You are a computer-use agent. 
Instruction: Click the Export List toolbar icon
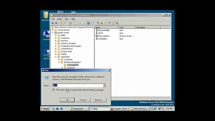84,23
